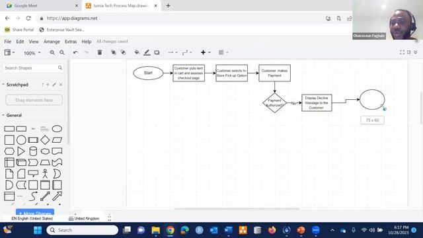Select the bidirectional block arrow shape

point(45,196)
